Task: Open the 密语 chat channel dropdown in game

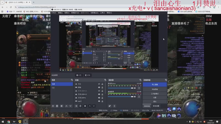Action: click(x=28, y=93)
